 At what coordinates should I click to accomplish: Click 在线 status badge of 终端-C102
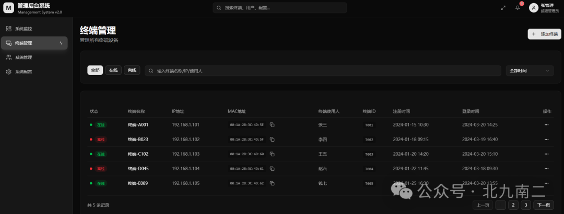(100, 154)
